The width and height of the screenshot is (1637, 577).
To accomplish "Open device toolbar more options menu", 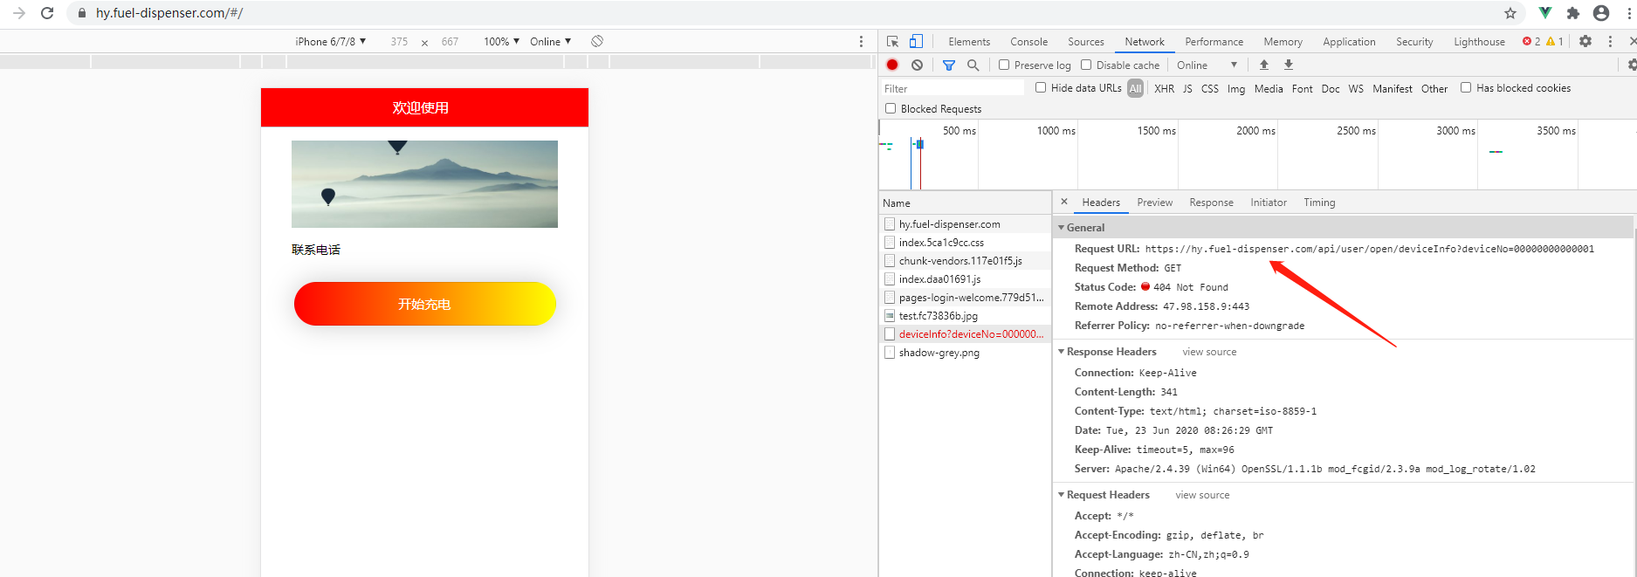I will pos(861,41).
